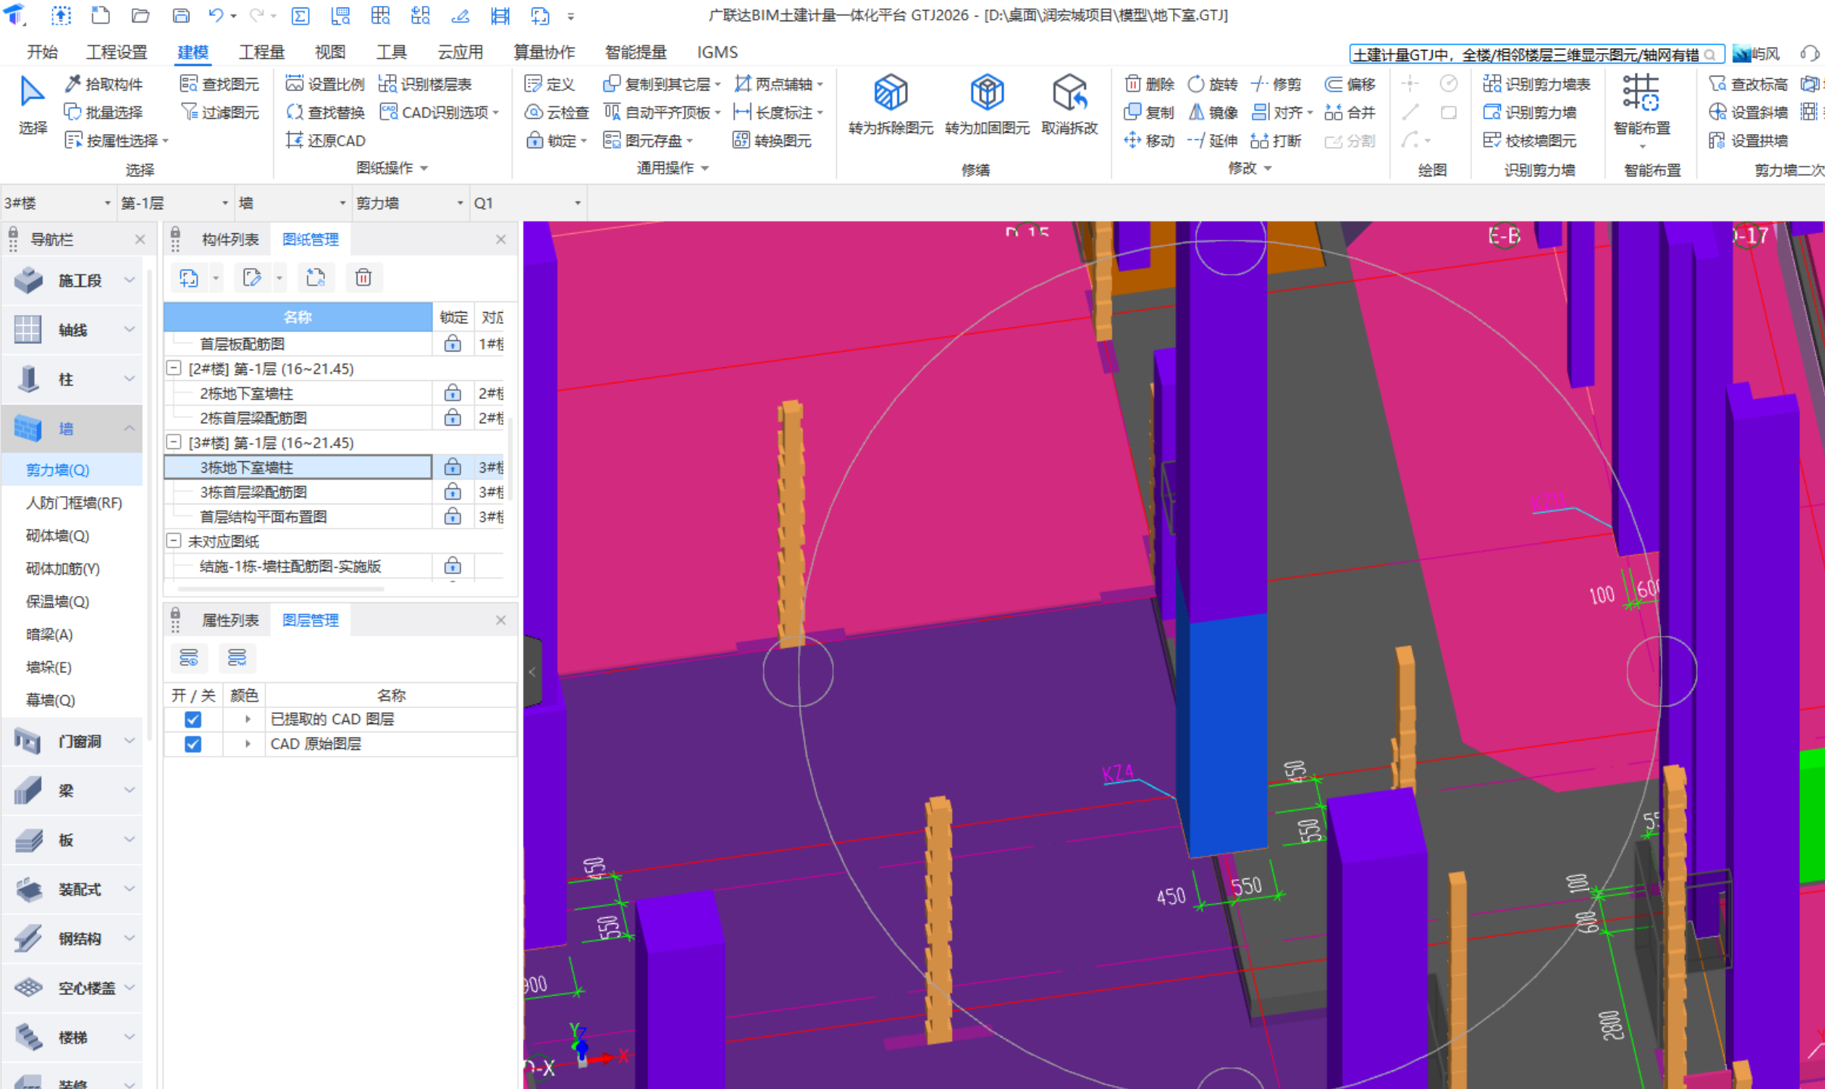
Task: Open the 批量选择 batch select tool
Action: (104, 112)
